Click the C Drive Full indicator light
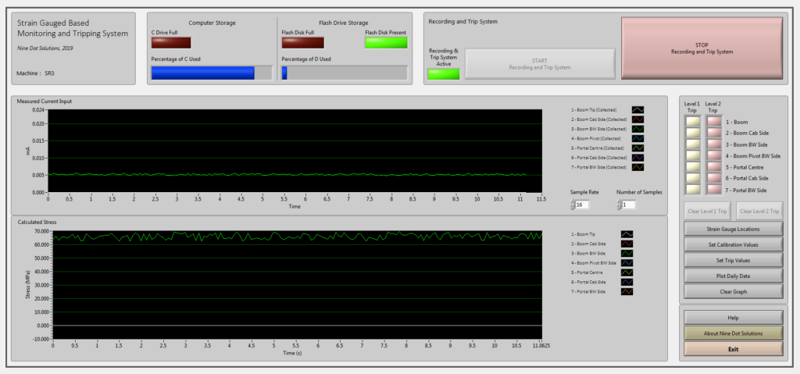Image resolution: width=800 pixels, height=374 pixels. pos(171,43)
